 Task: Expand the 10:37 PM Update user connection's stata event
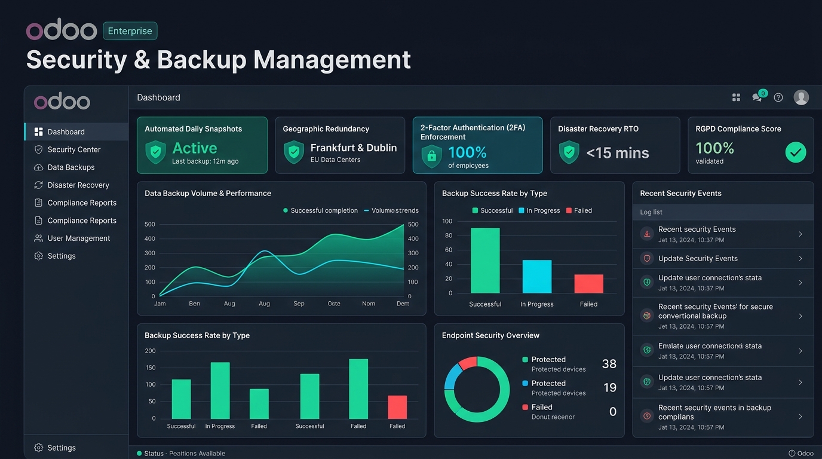(800, 283)
